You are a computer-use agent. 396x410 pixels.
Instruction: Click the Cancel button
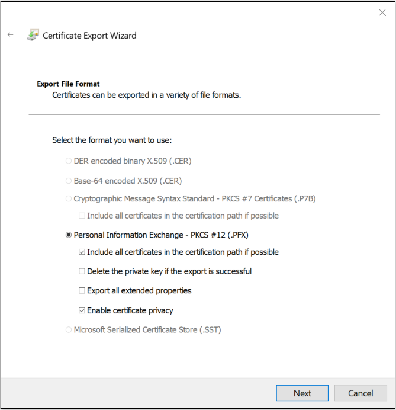click(x=360, y=393)
